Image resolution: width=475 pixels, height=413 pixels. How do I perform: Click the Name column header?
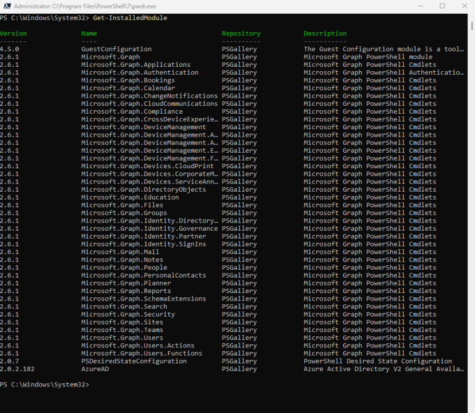(89, 33)
